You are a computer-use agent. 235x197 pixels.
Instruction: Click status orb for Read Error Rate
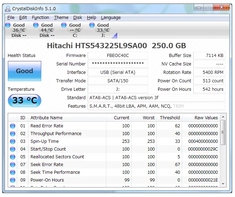point(13,126)
